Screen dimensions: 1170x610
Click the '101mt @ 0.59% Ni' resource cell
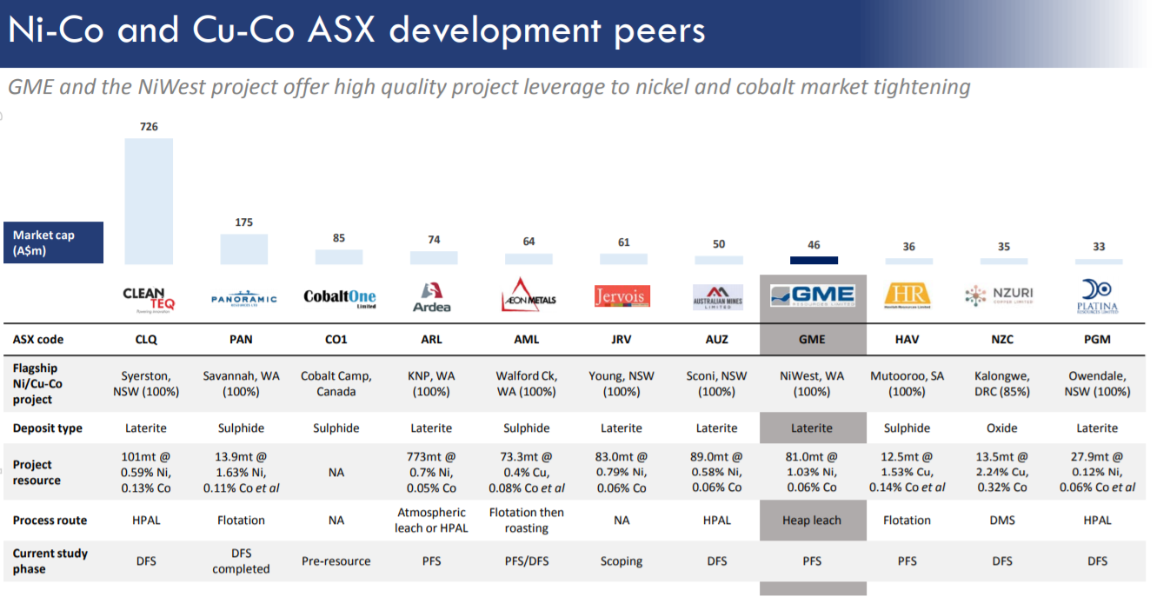(147, 472)
